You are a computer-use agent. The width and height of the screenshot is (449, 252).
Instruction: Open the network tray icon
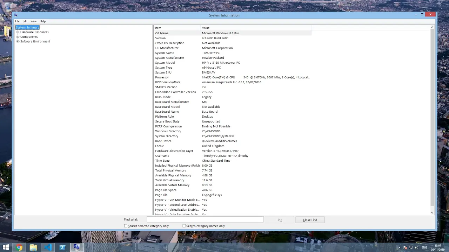411,247
